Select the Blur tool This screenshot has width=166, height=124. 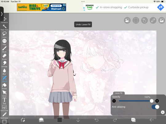(x=4, y=71)
